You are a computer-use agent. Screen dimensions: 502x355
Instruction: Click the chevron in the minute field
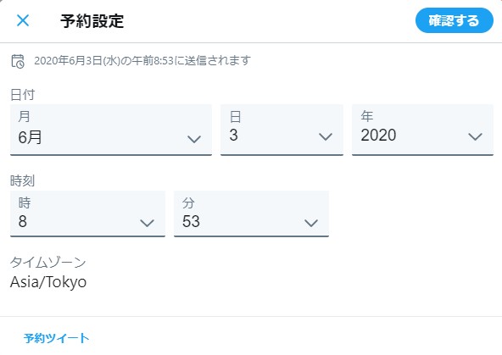tap(311, 223)
